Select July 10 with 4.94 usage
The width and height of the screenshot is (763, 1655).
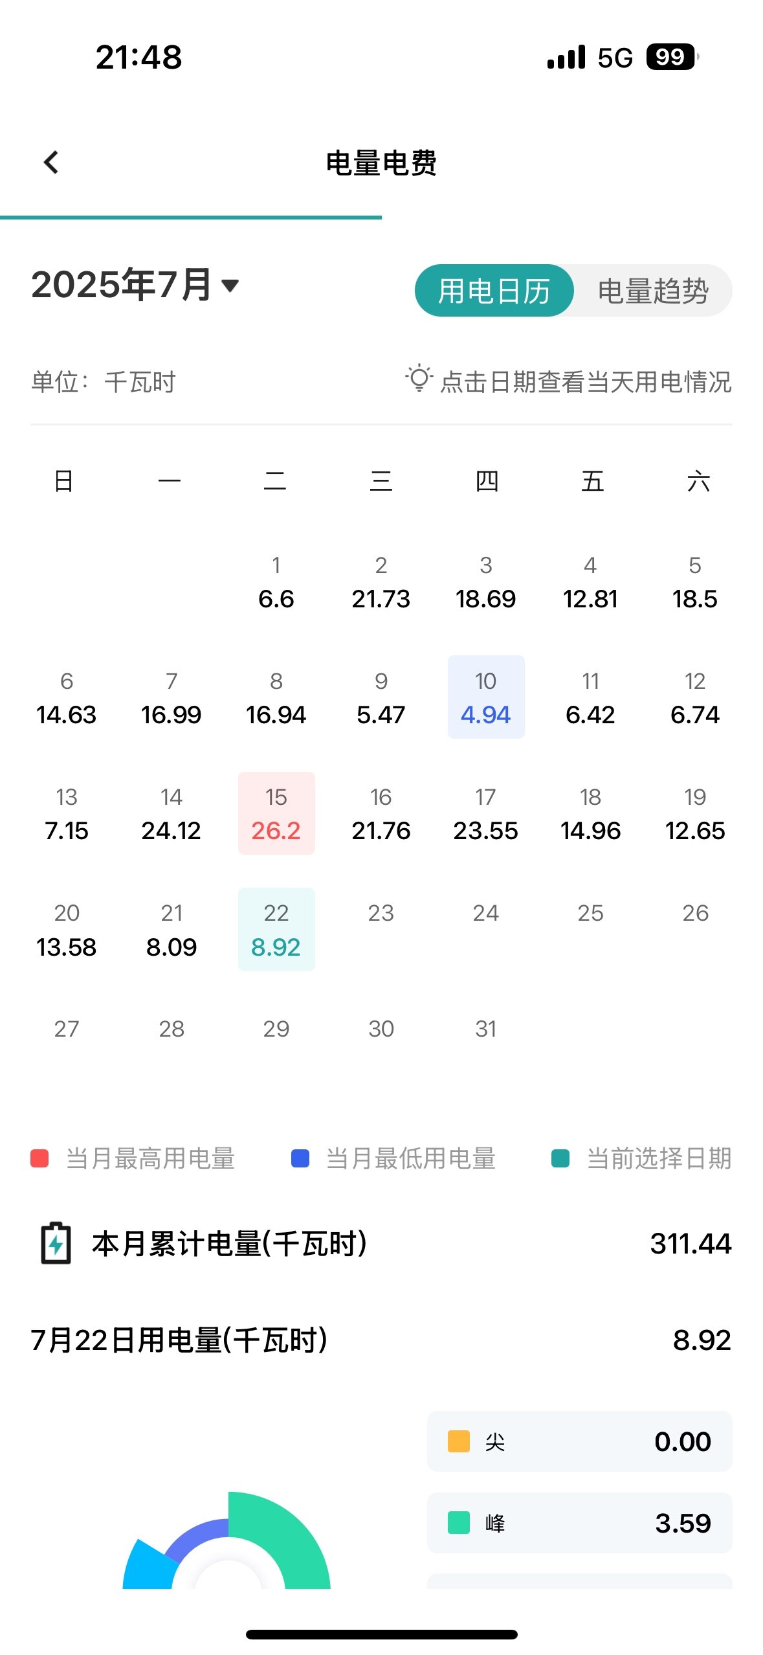click(486, 697)
